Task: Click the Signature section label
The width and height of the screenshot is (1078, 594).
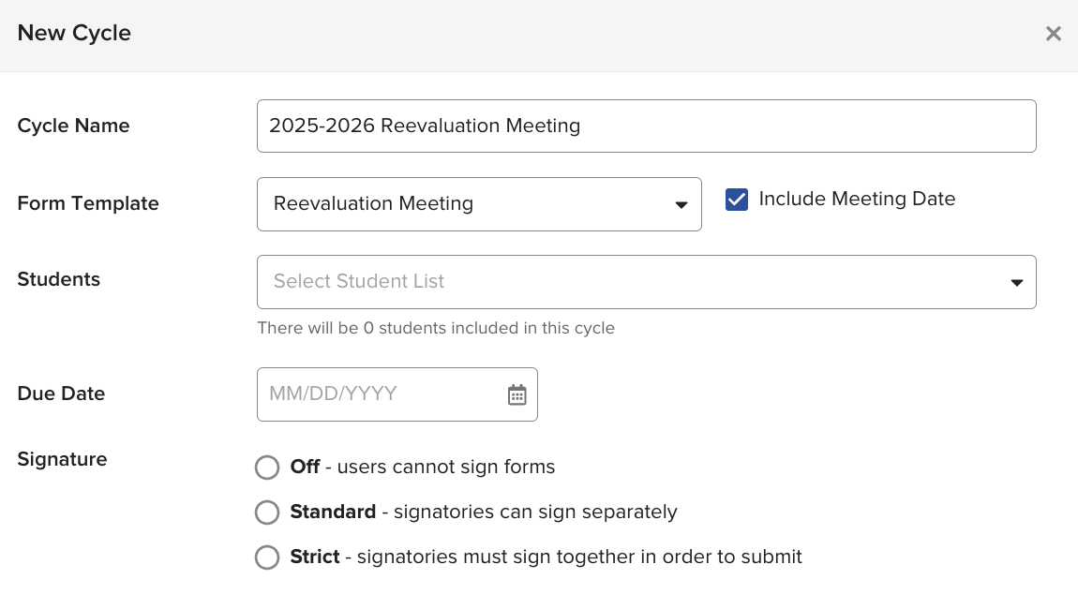Action: click(62, 459)
